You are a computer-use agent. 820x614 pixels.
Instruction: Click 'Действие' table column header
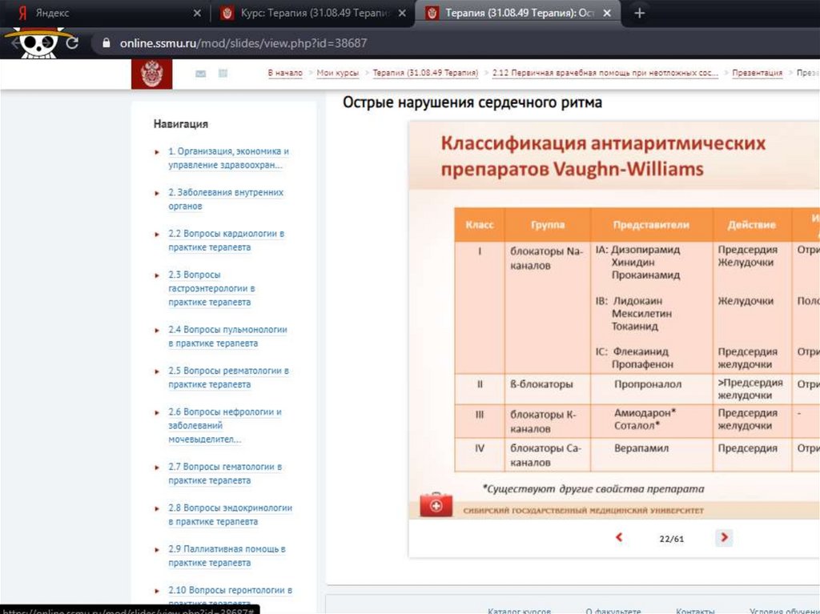pyautogui.click(x=751, y=225)
